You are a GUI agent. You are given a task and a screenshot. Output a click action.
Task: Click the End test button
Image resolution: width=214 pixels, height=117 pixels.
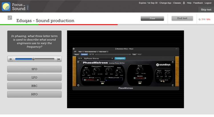coord(182,18)
